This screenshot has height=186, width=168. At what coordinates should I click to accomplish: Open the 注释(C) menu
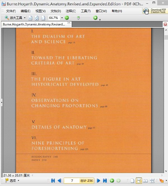tap(71, 11)
